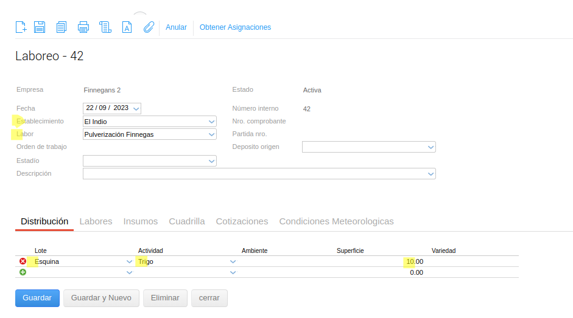Click the Guardar y Nuevo button
The height and width of the screenshot is (318, 573).
coord(101,298)
